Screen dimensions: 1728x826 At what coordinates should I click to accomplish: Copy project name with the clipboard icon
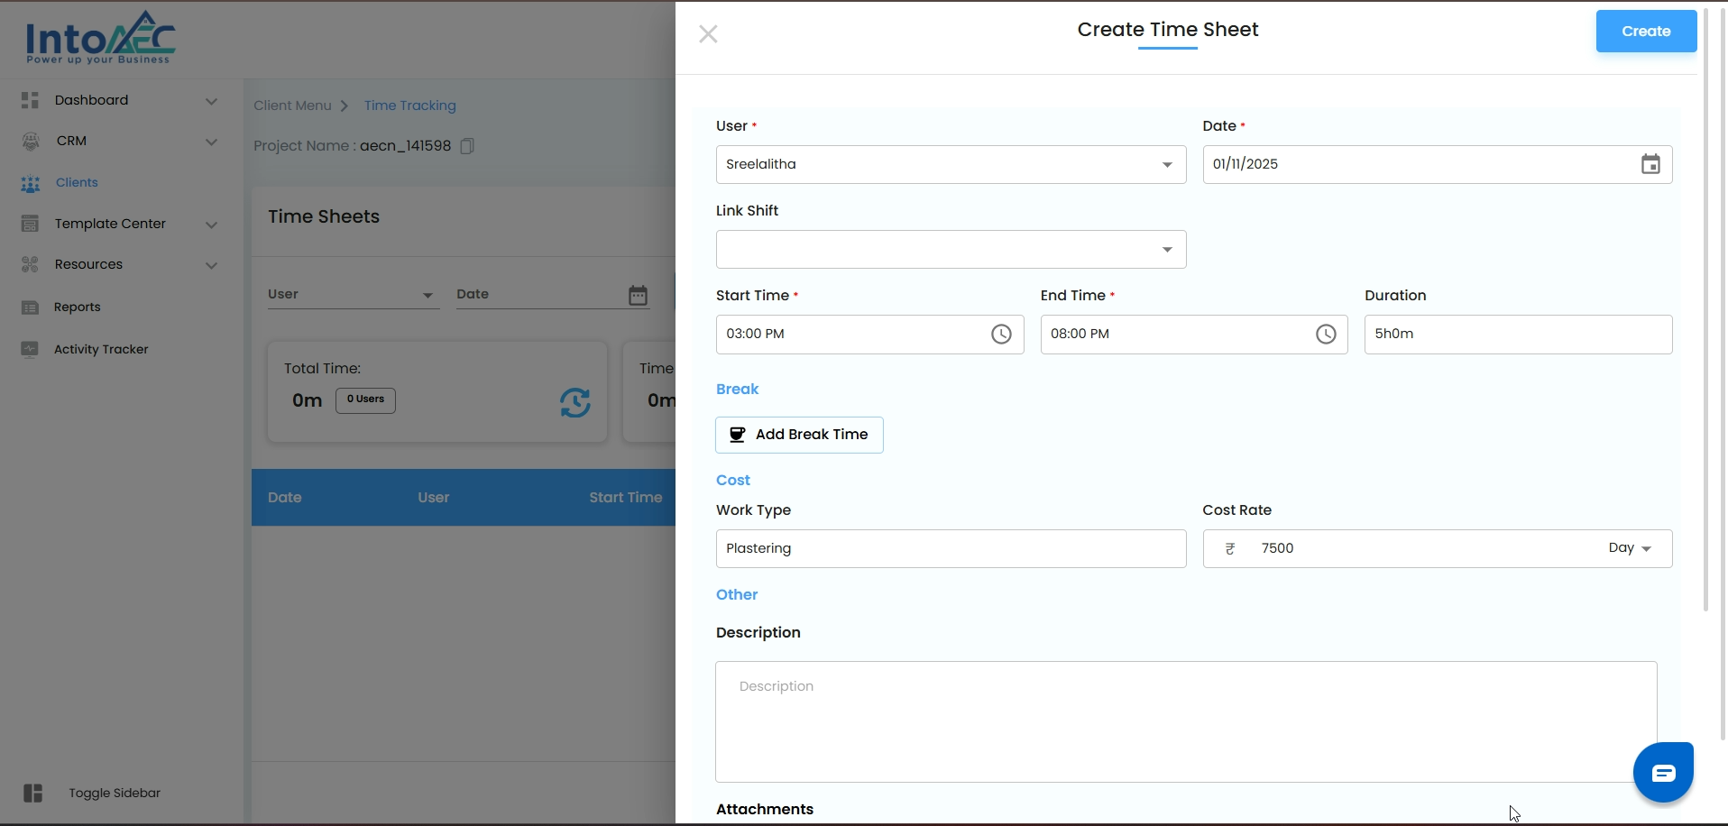click(x=467, y=146)
